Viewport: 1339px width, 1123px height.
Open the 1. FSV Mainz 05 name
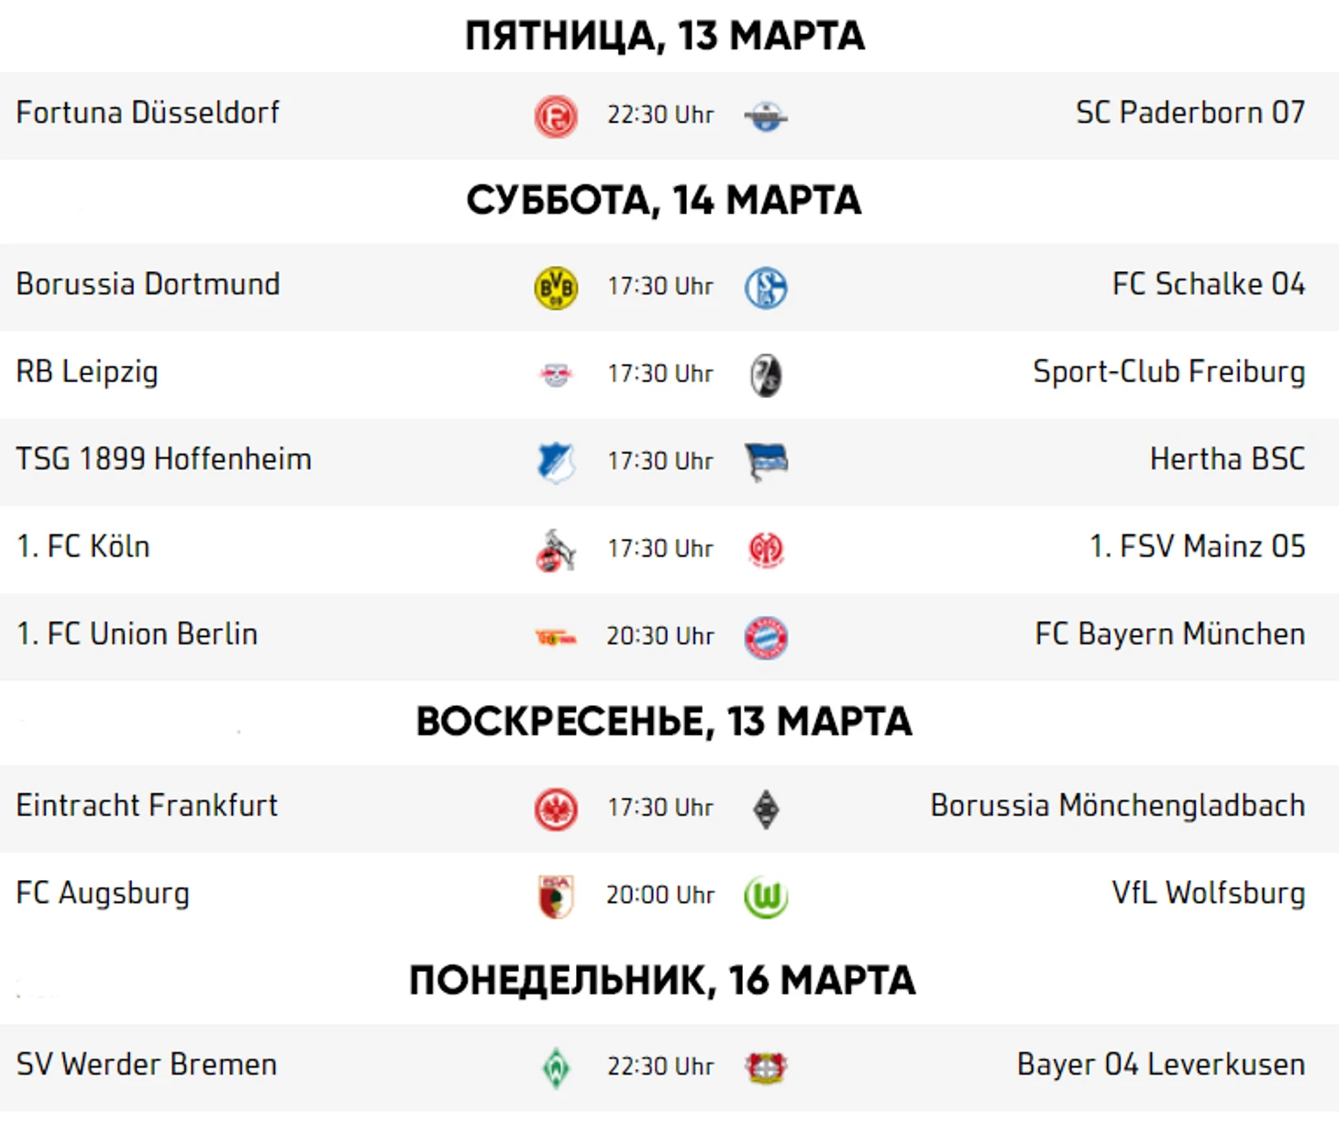click(x=1198, y=546)
